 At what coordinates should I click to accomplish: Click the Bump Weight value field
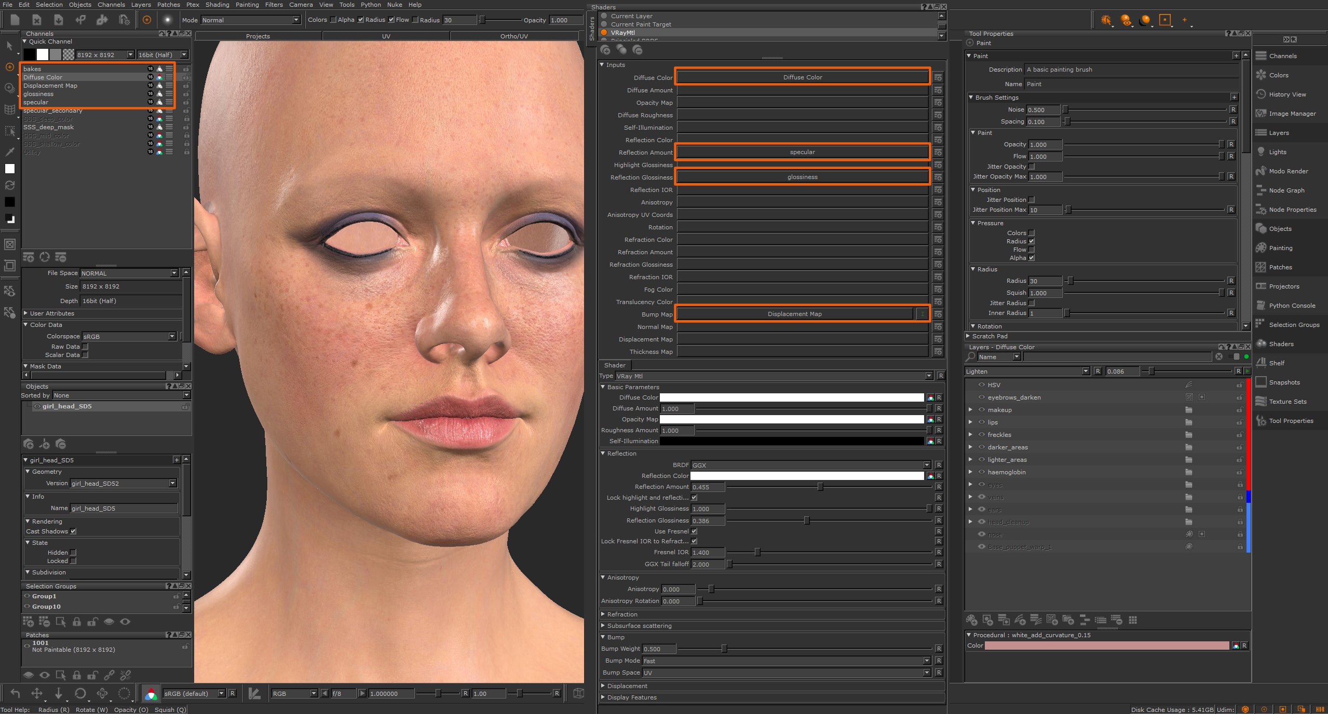point(658,649)
